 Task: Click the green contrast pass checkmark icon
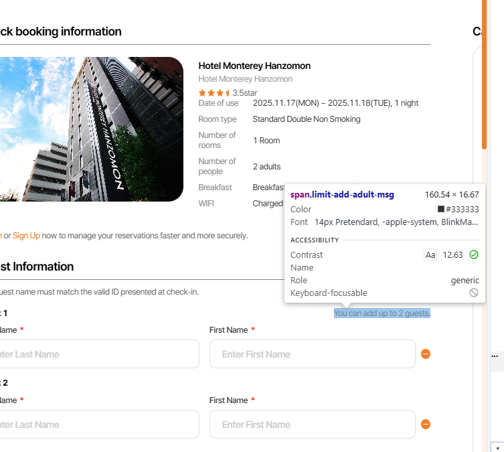pyautogui.click(x=474, y=254)
